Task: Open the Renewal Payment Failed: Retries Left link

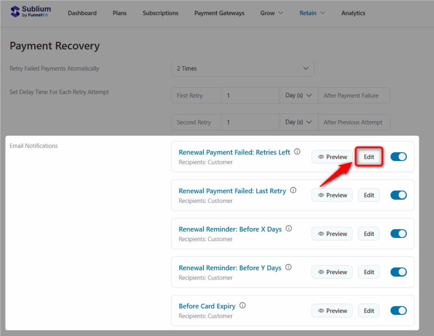Action: [234, 152]
